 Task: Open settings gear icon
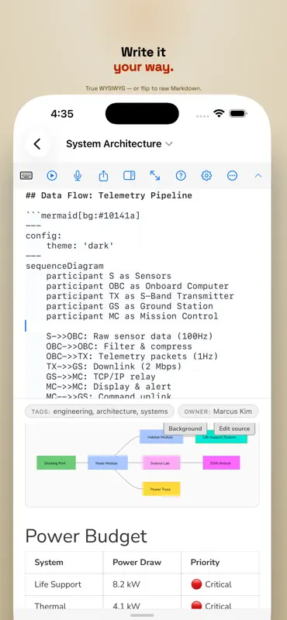206,176
